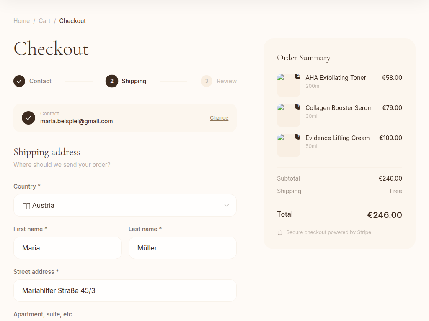
Task: Navigate to Cart in the breadcrumb
Action: 44,21
